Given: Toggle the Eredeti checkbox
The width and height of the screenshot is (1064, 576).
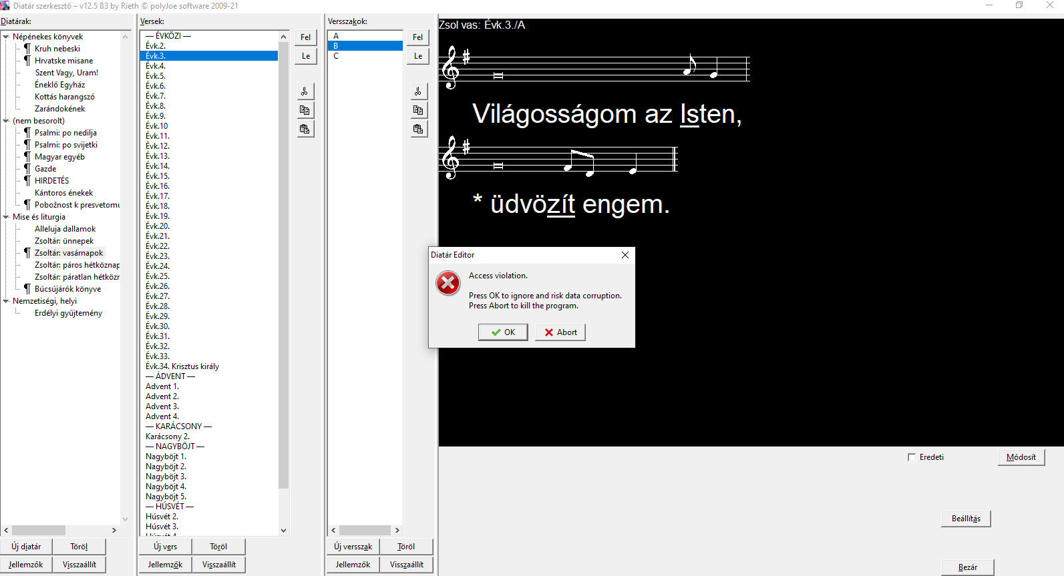Looking at the screenshot, I should click(x=912, y=457).
